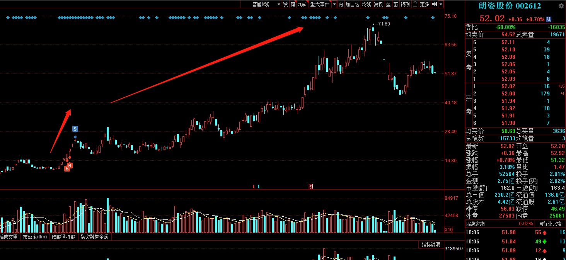This screenshot has height=260, width=566.
Task: Click the 服装家纺 sector link
Action: (x=475, y=224)
